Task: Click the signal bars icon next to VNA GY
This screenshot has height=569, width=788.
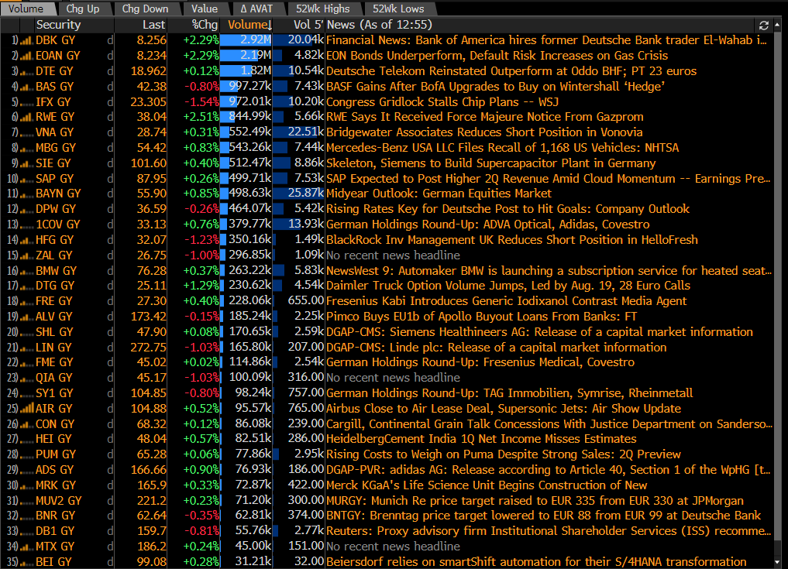Action: click(26, 133)
